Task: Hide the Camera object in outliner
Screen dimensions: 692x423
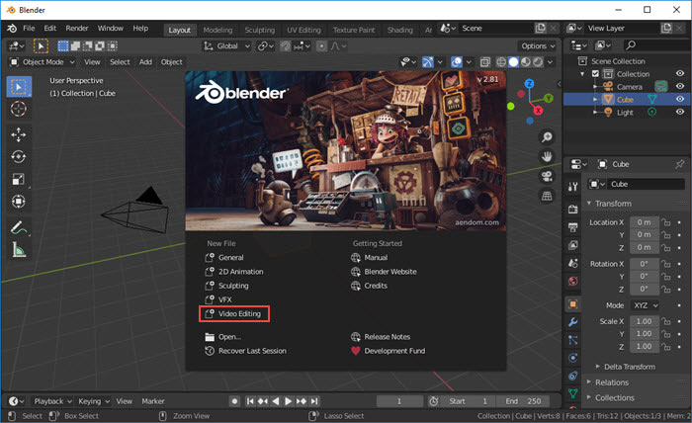Action: point(679,86)
